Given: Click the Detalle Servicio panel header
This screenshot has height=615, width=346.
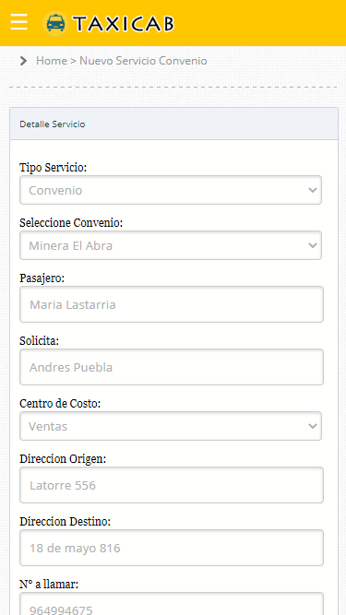Looking at the screenshot, I should pos(173,124).
